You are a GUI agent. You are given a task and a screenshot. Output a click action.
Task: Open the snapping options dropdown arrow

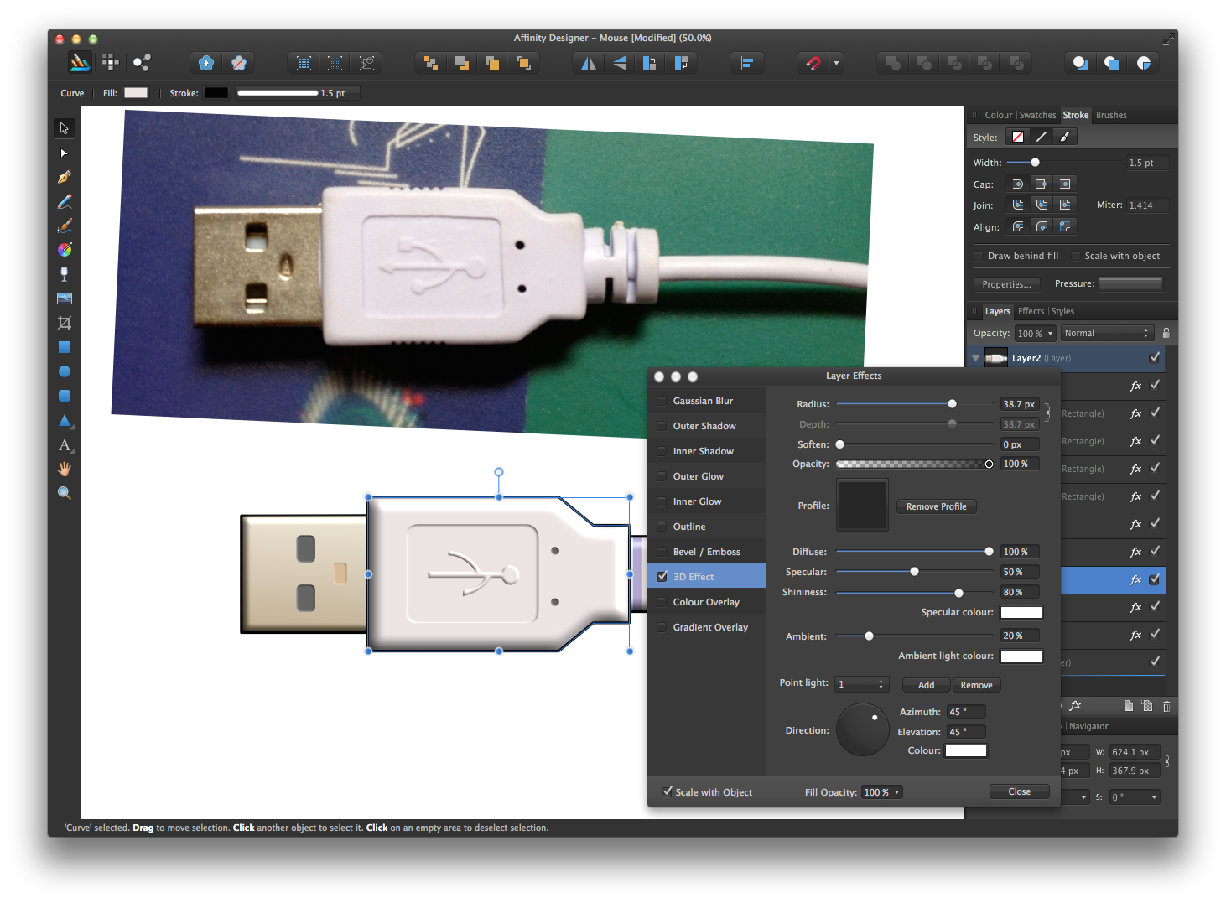click(x=836, y=63)
